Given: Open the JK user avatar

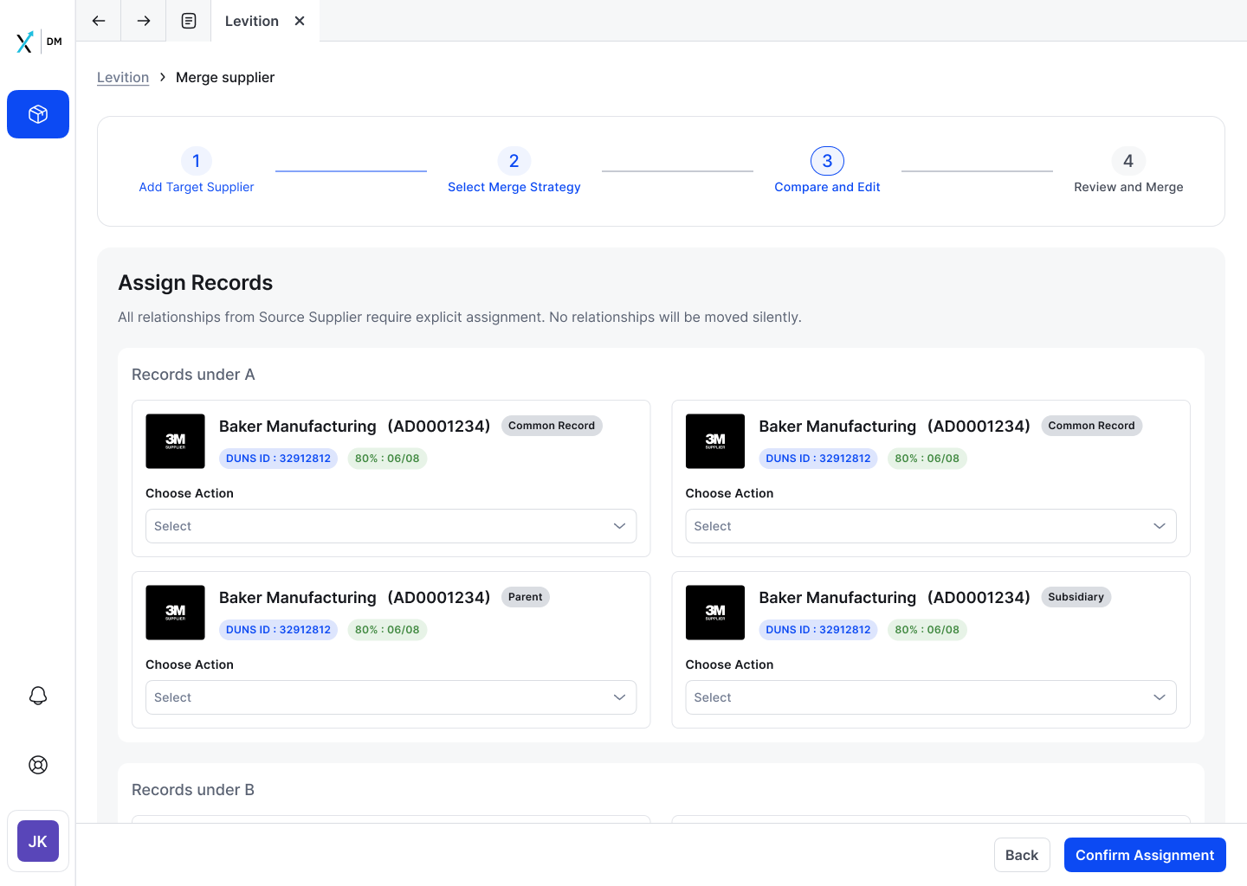Looking at the screenshot, I should tap(38, 841).
